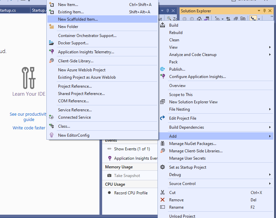Select COM Reference entry
The image size is (276, 218).
[102, 101]
